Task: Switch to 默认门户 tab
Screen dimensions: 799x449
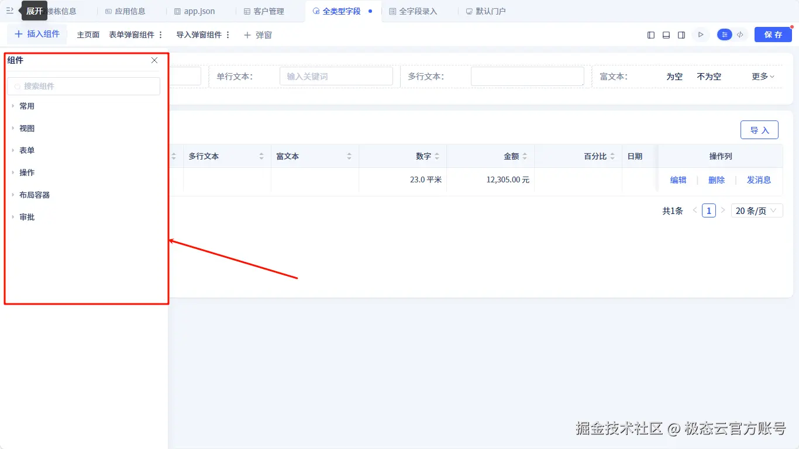Action: 486,11
